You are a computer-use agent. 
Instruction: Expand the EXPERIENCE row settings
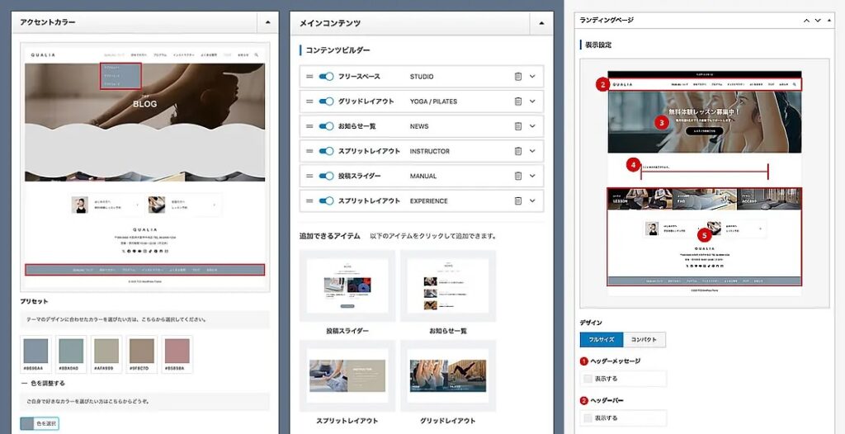point(532,200)
